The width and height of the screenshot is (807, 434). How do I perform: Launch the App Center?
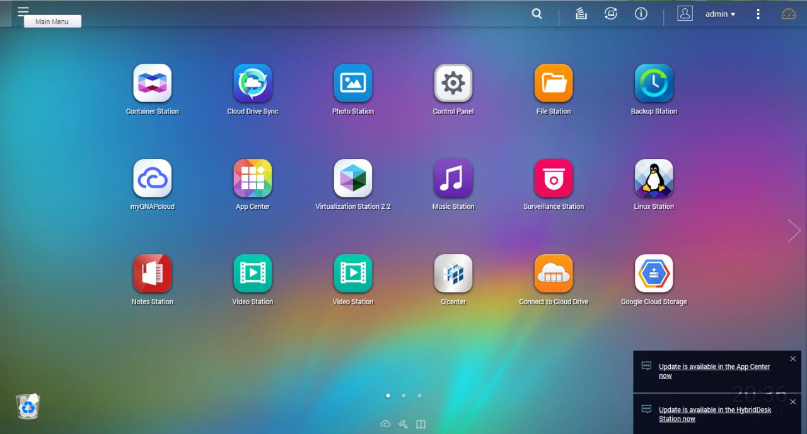coord(253,179)
